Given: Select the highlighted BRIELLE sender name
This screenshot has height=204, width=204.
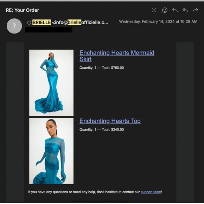Looking at the screenshot, I should click(x=42, y=23).
